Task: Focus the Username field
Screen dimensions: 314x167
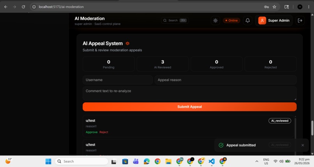Action: click(118, 80)
